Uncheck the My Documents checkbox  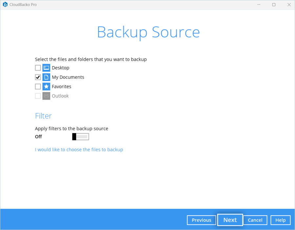click(x=38, y=77)
